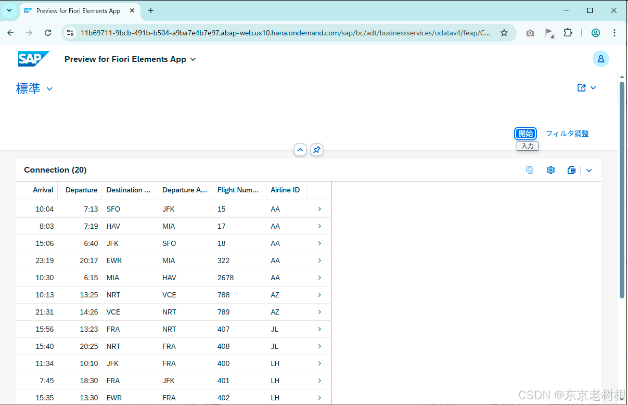Click the browser screenshot camera icon

[x=530, y=32]
